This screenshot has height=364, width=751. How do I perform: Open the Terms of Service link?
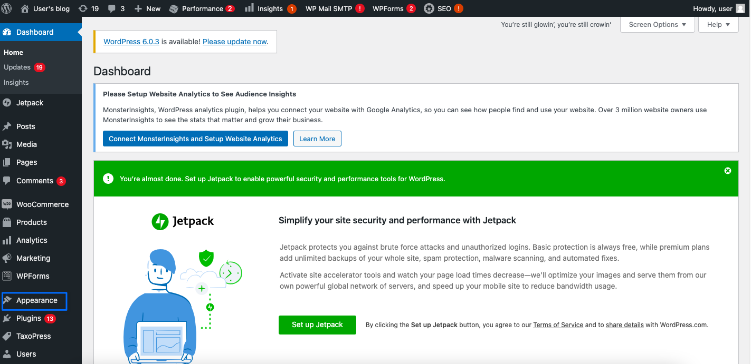(x=558, y=324)
